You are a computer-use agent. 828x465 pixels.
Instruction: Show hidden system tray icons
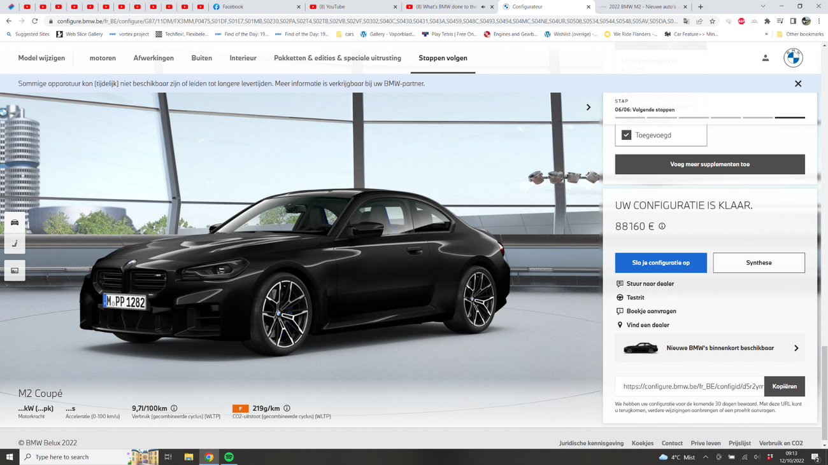coord(706,457)
